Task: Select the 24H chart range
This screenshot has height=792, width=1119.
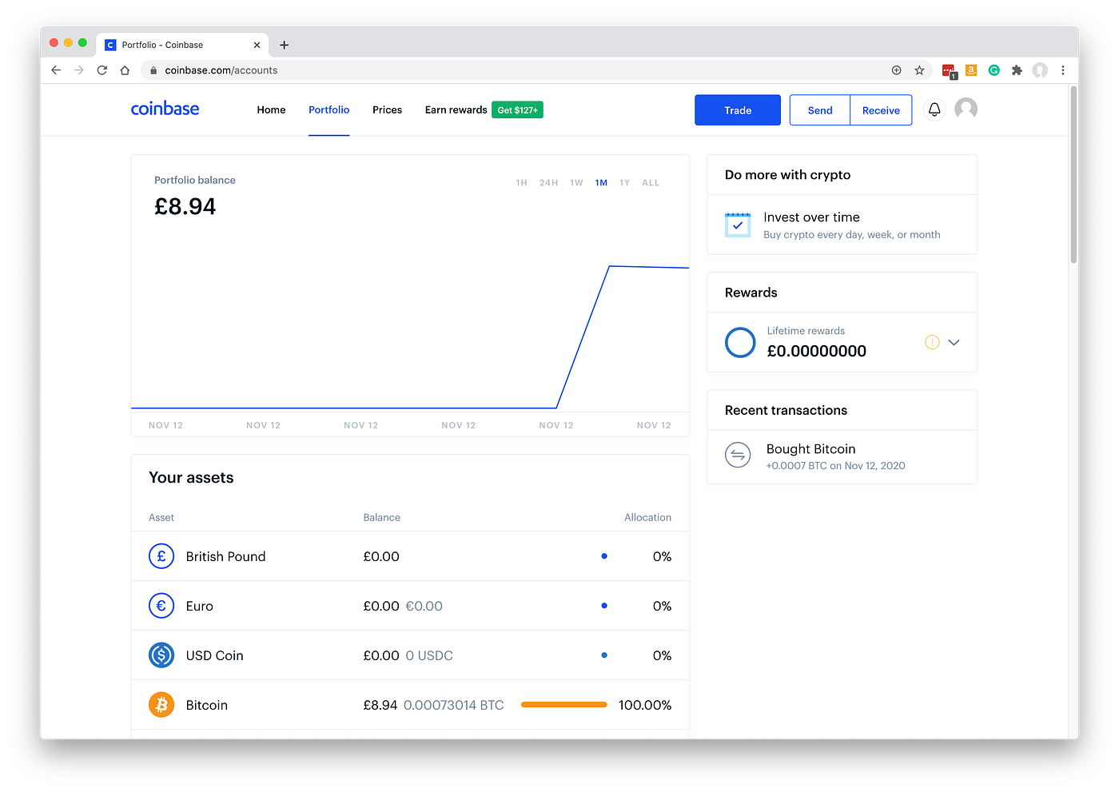Action: click(x=548, y=183)
